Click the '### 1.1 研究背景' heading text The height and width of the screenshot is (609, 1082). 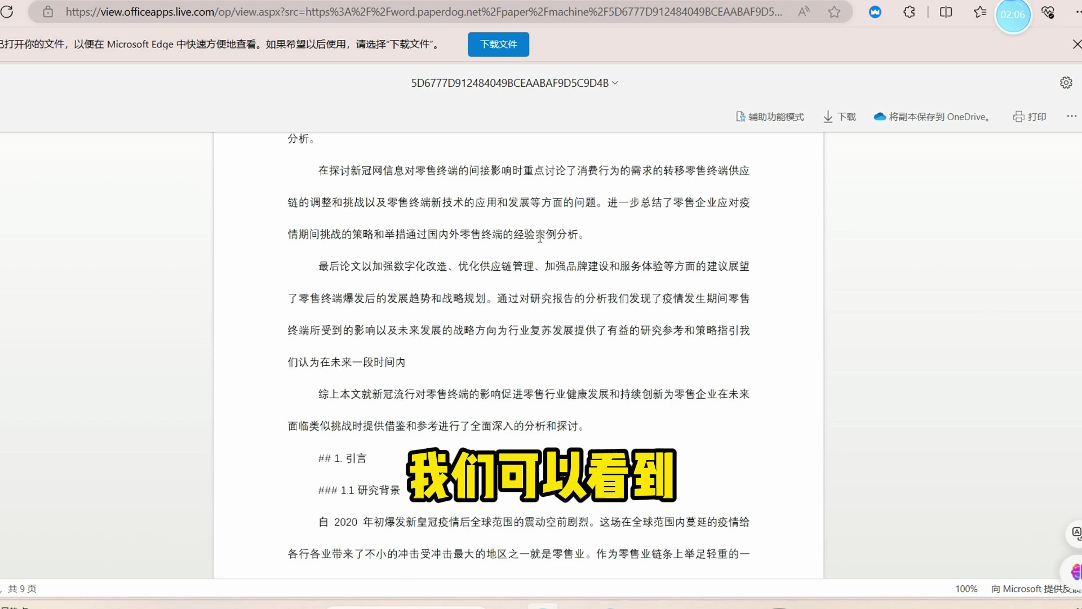[x=359, y=490]
